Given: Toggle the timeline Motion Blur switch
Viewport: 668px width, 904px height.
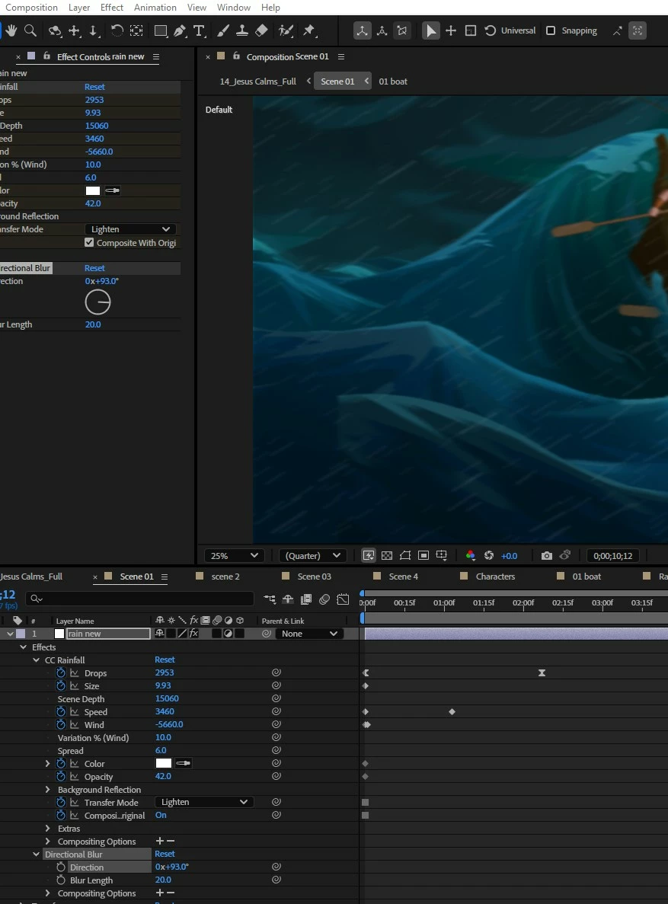Looking at the screenshot, I should [324, 599].
